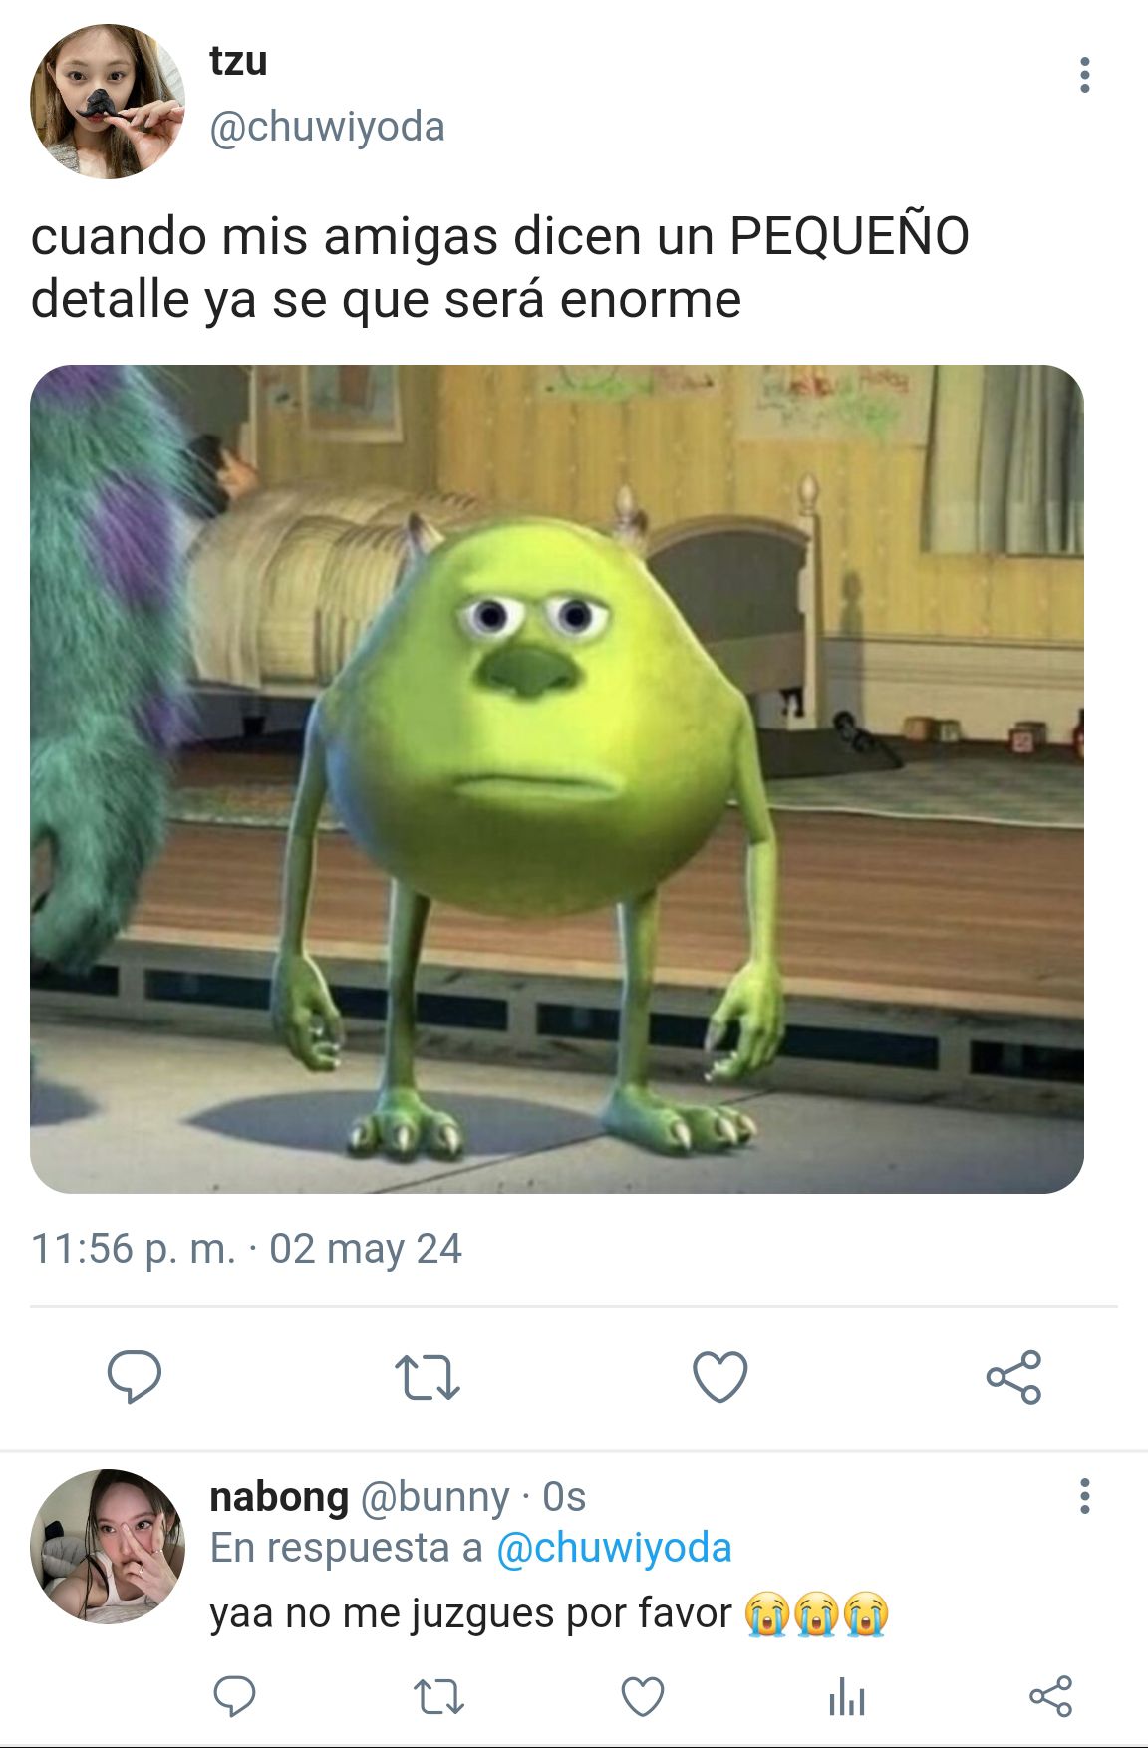Share nabong's reply
Screen dimensions: 1148x1748
(x=1050, y=1695)
